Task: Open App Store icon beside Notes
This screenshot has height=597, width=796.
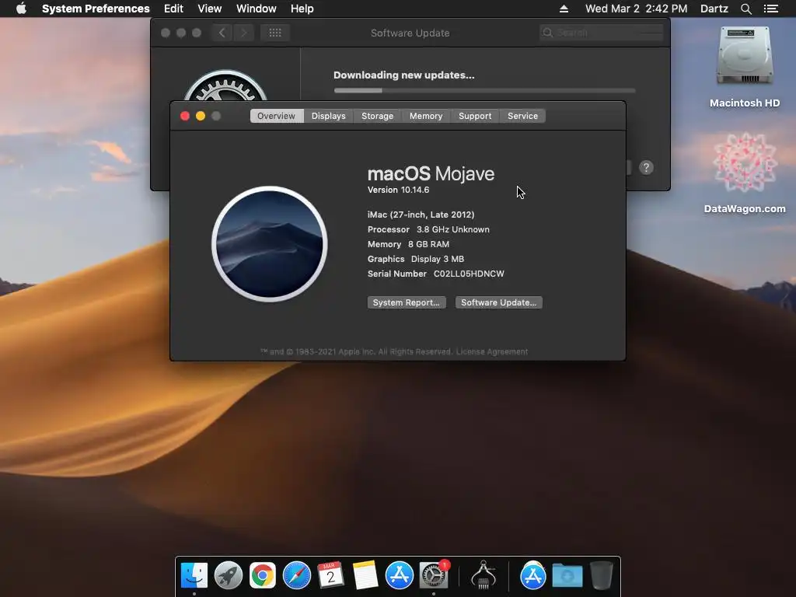Action: [400, 575]
